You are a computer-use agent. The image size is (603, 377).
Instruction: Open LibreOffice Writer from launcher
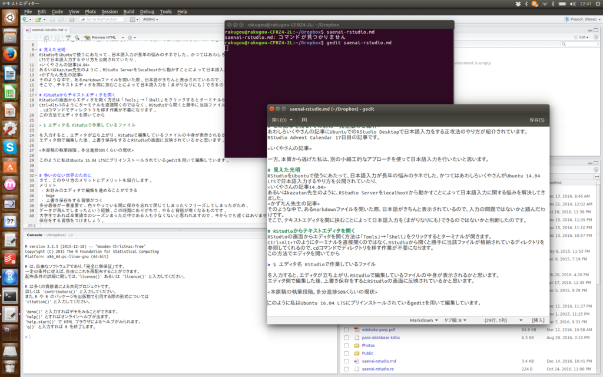click(10, 73)
